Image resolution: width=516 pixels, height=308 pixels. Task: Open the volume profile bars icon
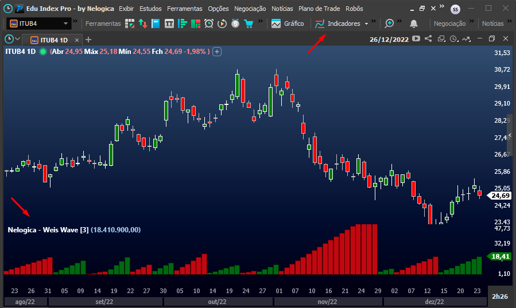pyautogui.click(x=183, y=24)
